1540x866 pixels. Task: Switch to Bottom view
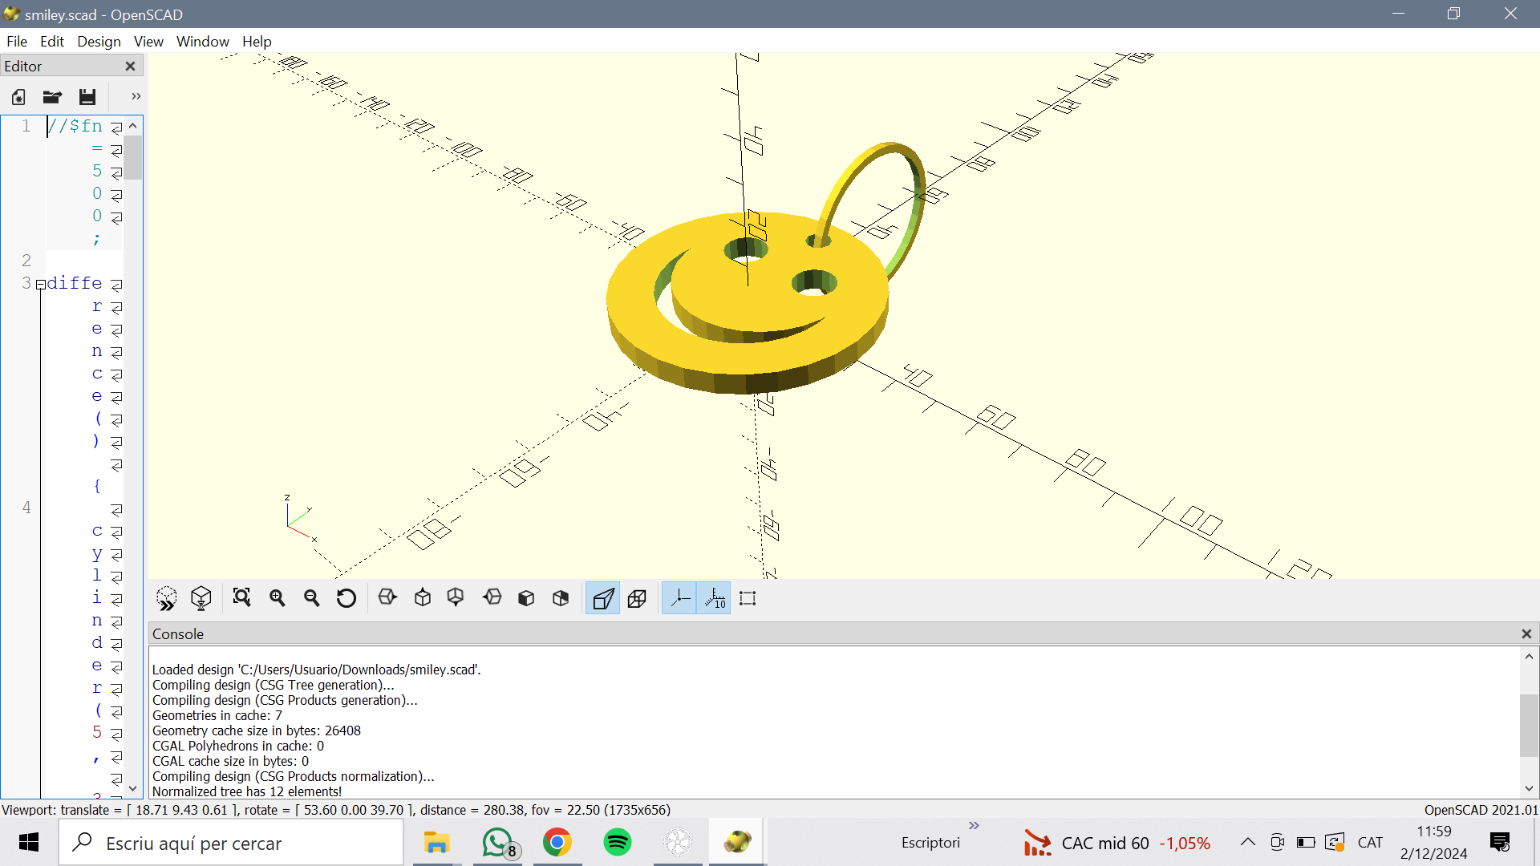456,597
